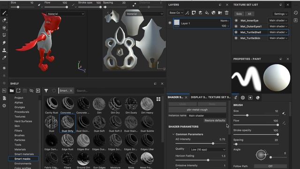
Task: Switch to the Display Settings tab
Action: pyautogui.click(x=199, y=97)
